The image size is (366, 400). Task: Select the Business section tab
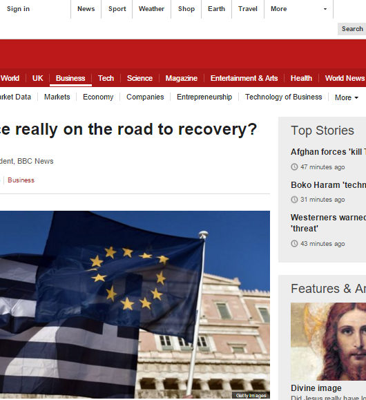(70, 78)
